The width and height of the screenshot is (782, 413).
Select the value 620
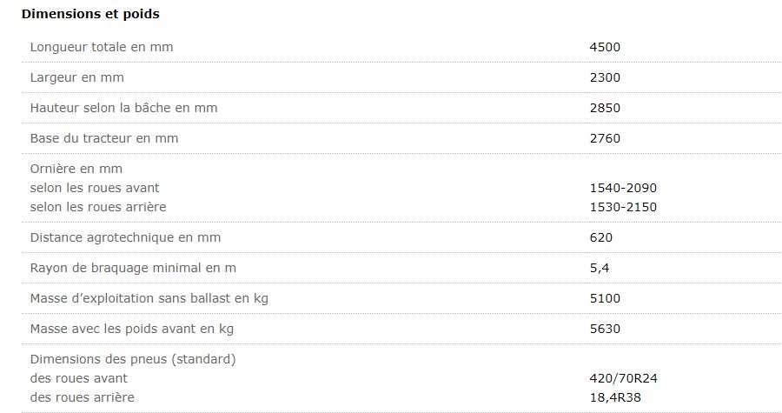click(601, 237)
